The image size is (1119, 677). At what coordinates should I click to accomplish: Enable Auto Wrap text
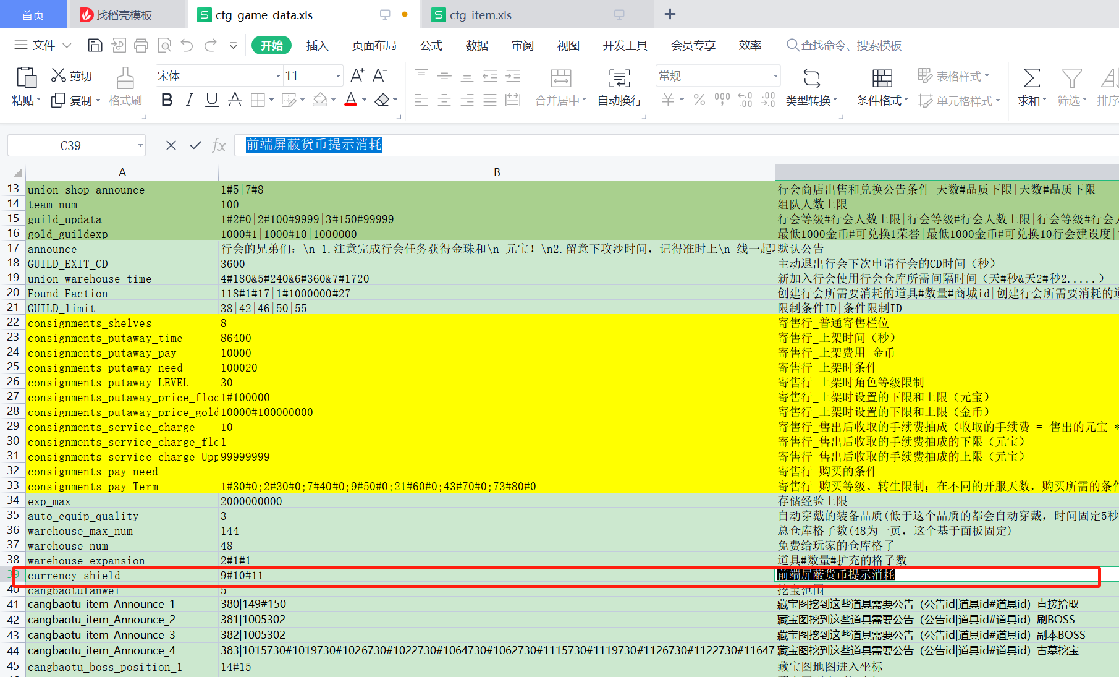620,87
